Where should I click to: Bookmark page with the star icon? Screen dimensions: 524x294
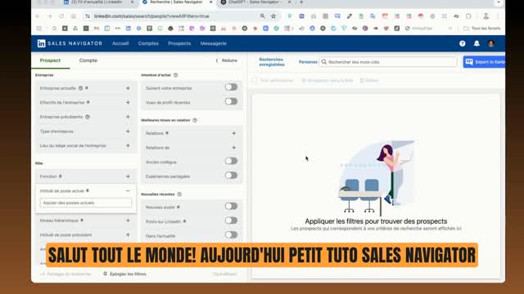coord(273,16)
